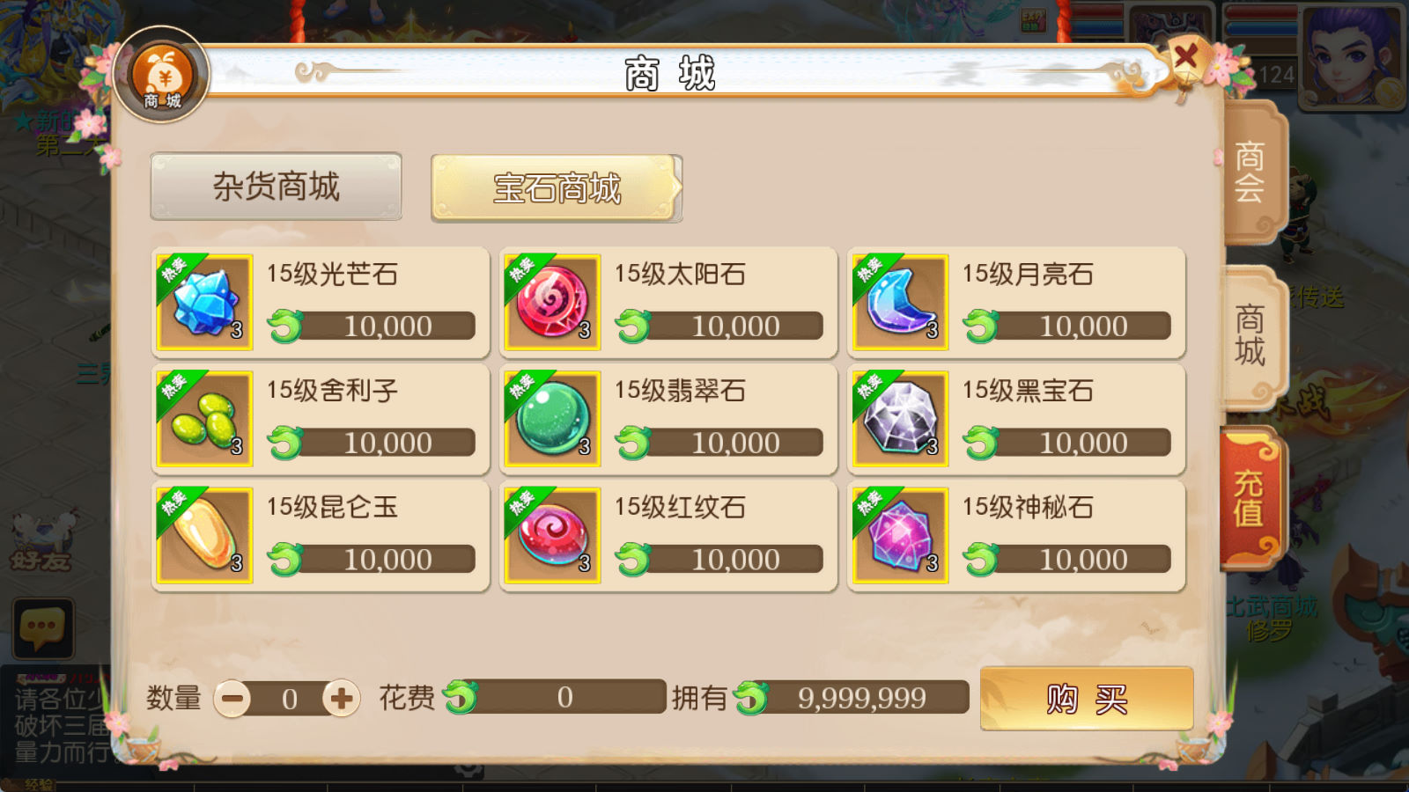The height and width of the screenshot is (792, 1409).
Task: Close the 商城 shop window
Action: click(x=1186, y=58)
